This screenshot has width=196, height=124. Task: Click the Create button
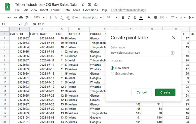(x=165, y=92)
